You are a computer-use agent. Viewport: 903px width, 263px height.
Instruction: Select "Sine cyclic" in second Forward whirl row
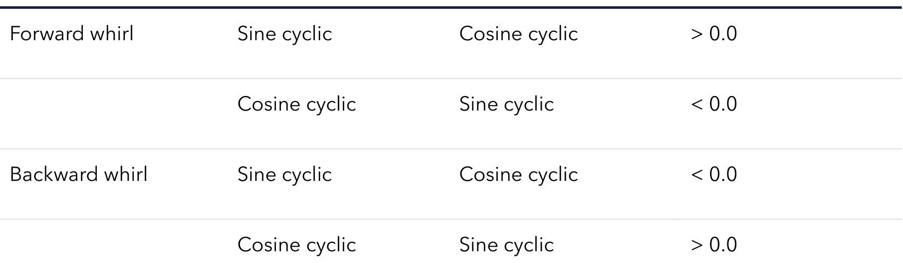coord(506,104)
